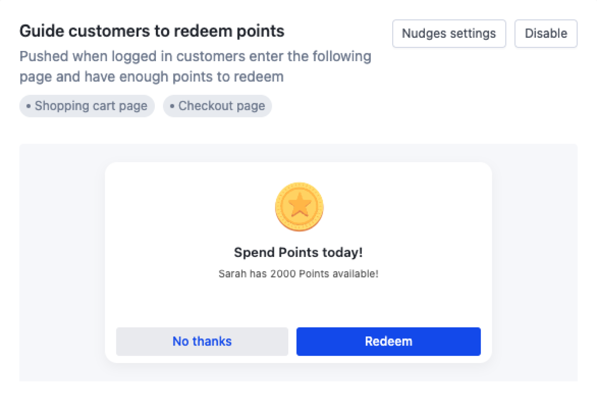
Task: Select the Shopping cart page tag
Action: [x=91, y=106]
